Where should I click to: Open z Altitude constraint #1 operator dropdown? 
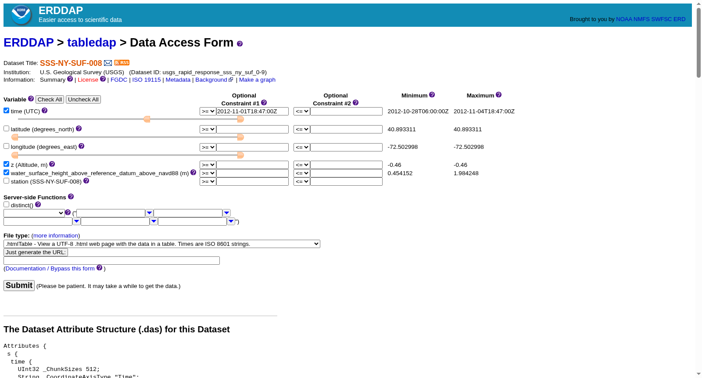click(208, 165)
